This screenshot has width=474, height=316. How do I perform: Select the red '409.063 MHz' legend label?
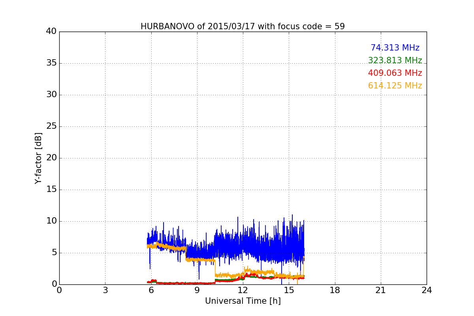pos(395,73)
